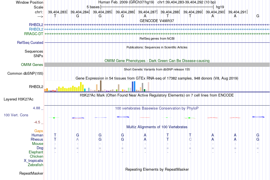Click the tallest yellow bar in GTEx chart
The image size is (270, 180).
click(x=81, y=87)
